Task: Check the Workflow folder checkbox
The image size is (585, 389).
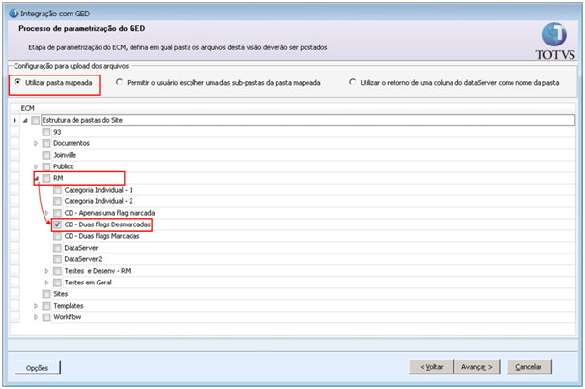Action: click(46, 317)
